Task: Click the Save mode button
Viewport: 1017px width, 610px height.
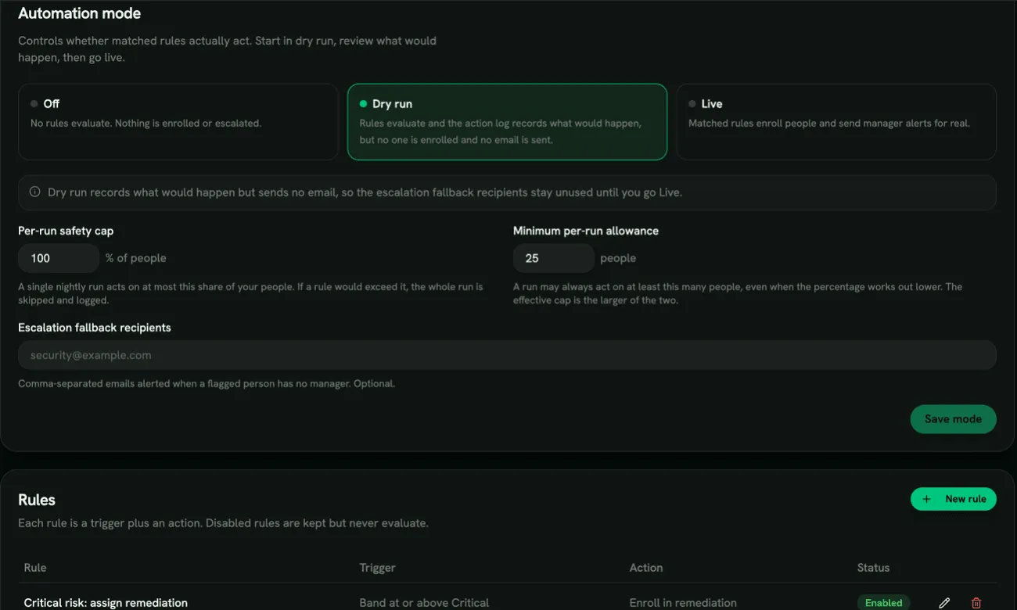Action: 953,419
